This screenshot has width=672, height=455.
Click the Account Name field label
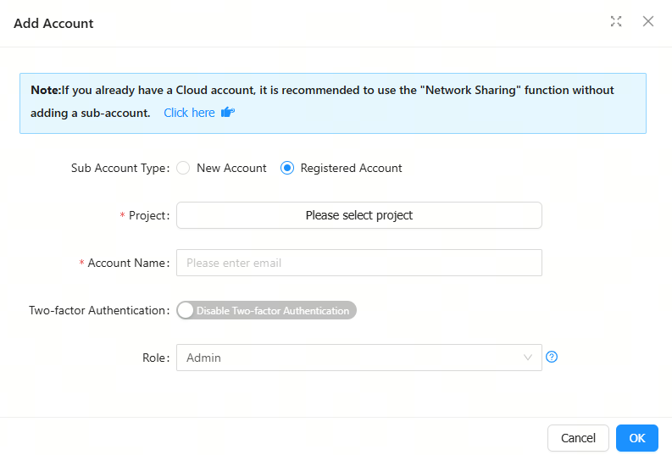(127, 263)
